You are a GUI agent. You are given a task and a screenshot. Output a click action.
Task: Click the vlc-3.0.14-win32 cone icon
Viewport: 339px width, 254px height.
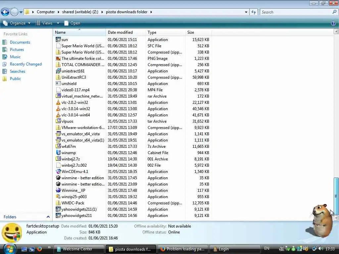58,108
